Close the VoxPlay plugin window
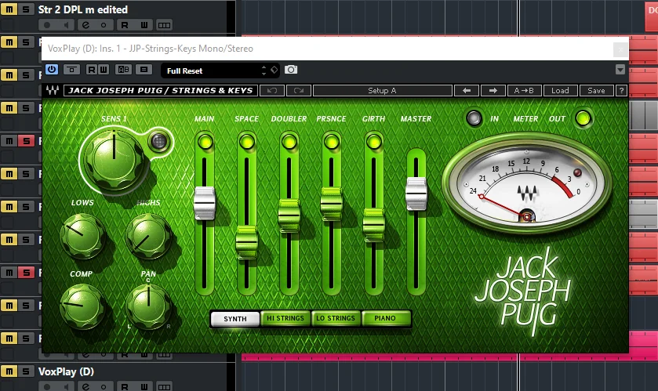 click(x=620, y=49)
